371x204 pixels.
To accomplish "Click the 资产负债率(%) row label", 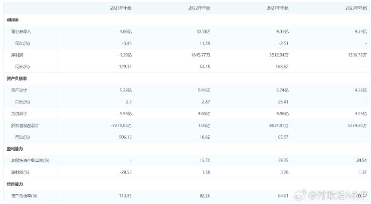I will 24,196.
